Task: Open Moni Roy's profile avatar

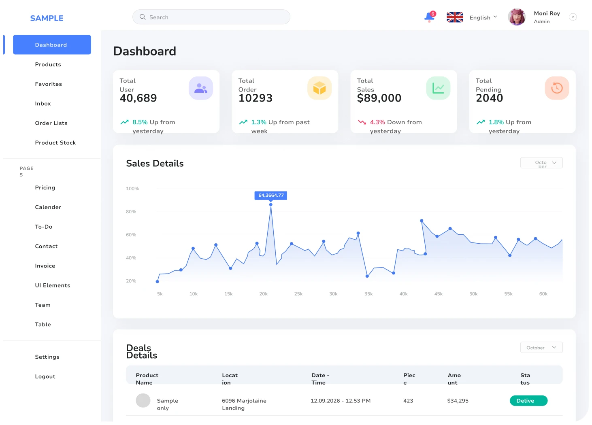Action: pos(517,17)
